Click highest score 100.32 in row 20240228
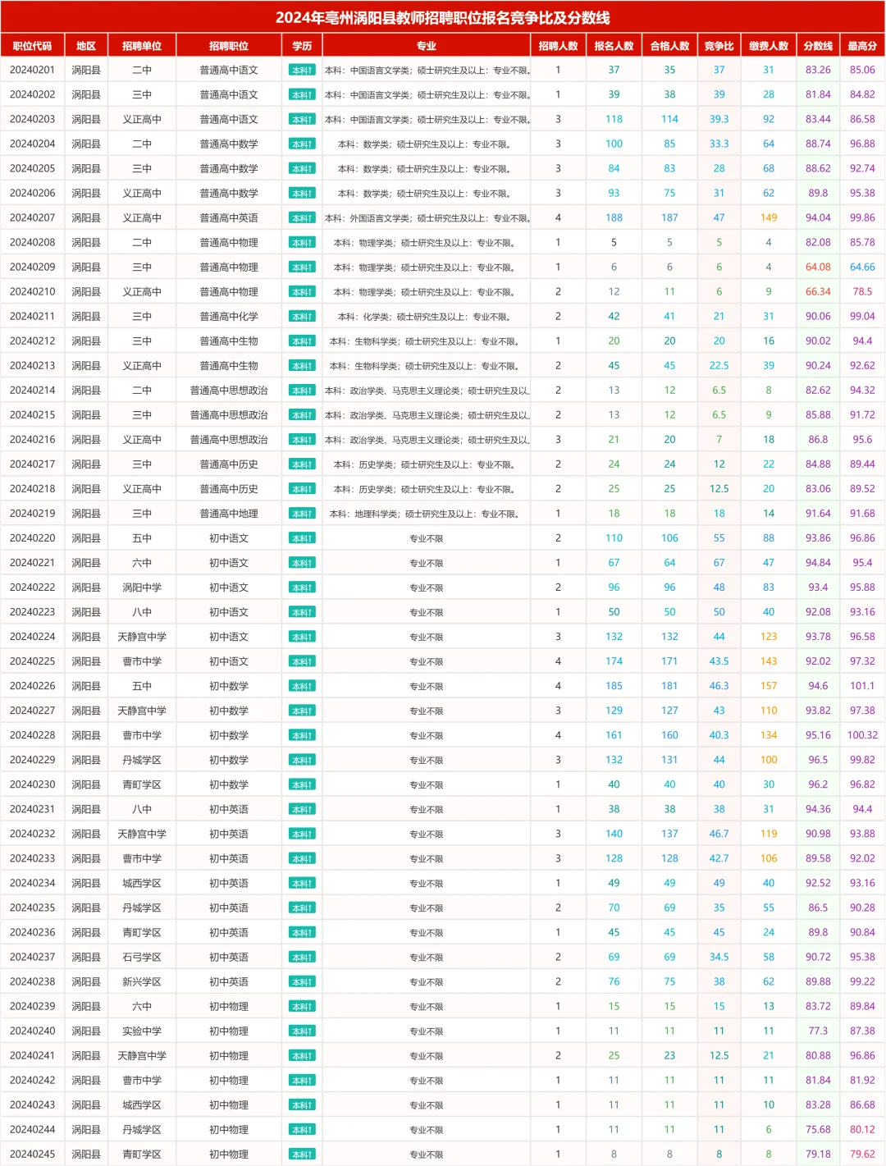This screenshot has height=1166, width=886. pyautogui.click(x=862, y=734)
